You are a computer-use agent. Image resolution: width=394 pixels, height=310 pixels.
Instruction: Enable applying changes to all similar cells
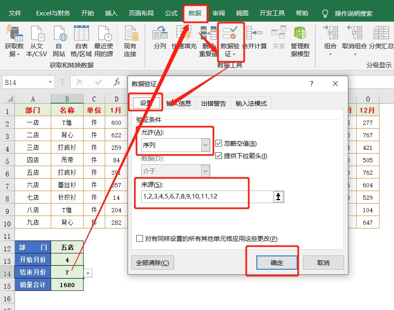(140, 238)
